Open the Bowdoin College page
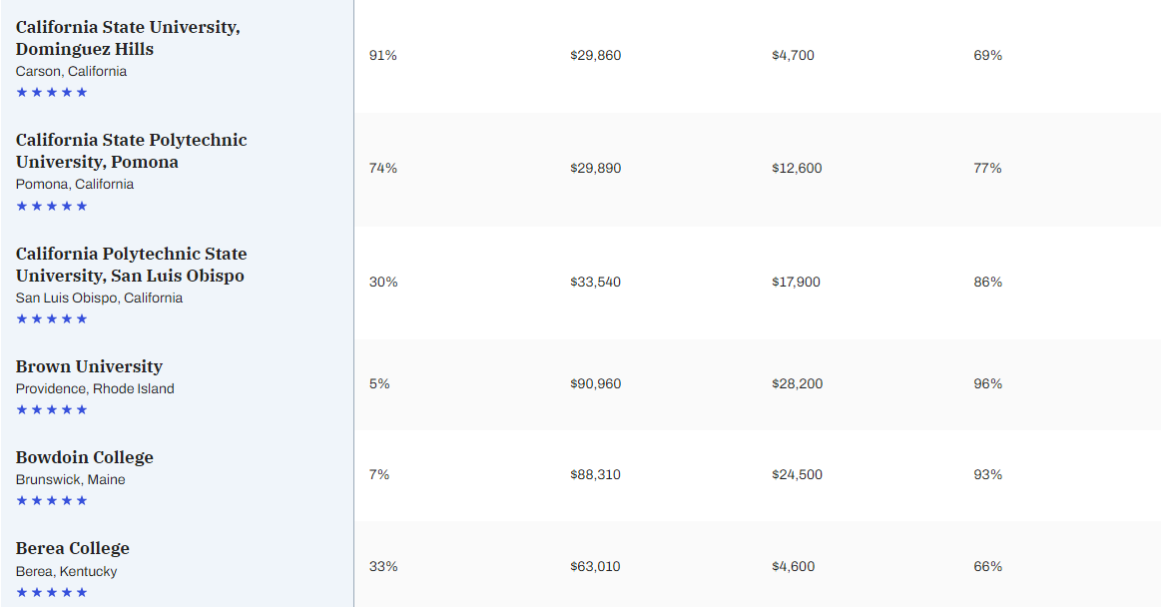1161x607 pixels. click(85, 457)
